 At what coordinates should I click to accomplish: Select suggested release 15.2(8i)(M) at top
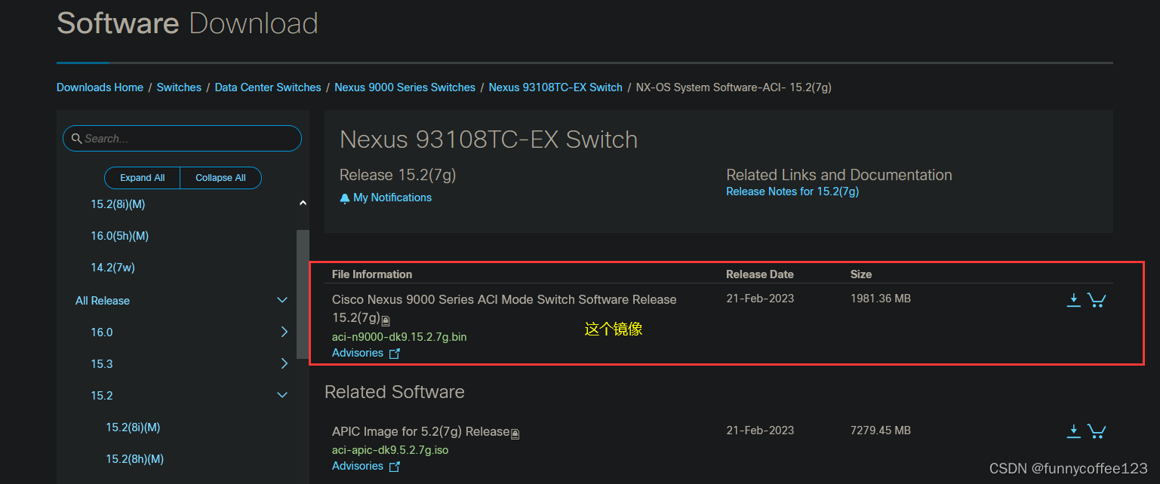[x=118, y=204]
